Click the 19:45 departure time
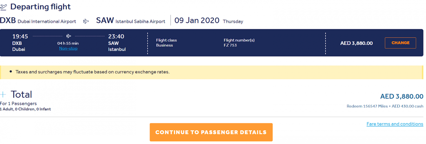Viewport: 426px width, 144px height. tap(20, 36)
